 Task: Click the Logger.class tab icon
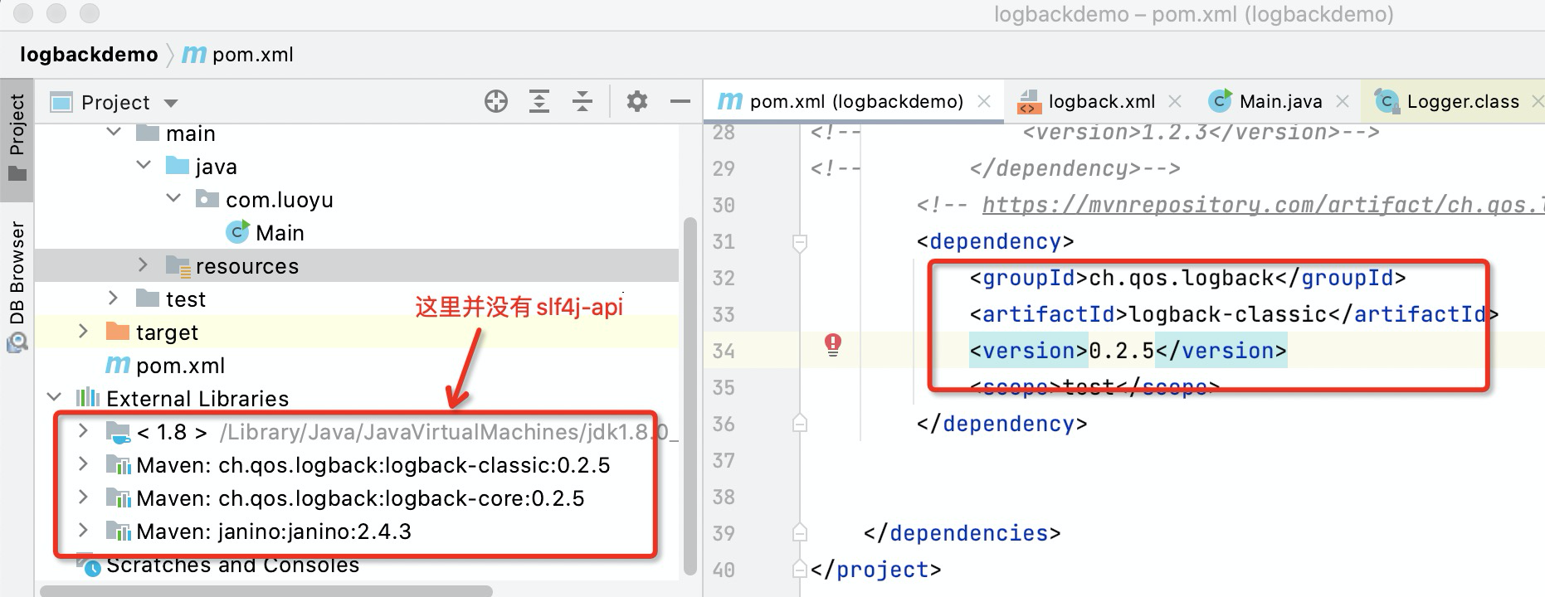pyautogui.click(x=1386, y=101)
